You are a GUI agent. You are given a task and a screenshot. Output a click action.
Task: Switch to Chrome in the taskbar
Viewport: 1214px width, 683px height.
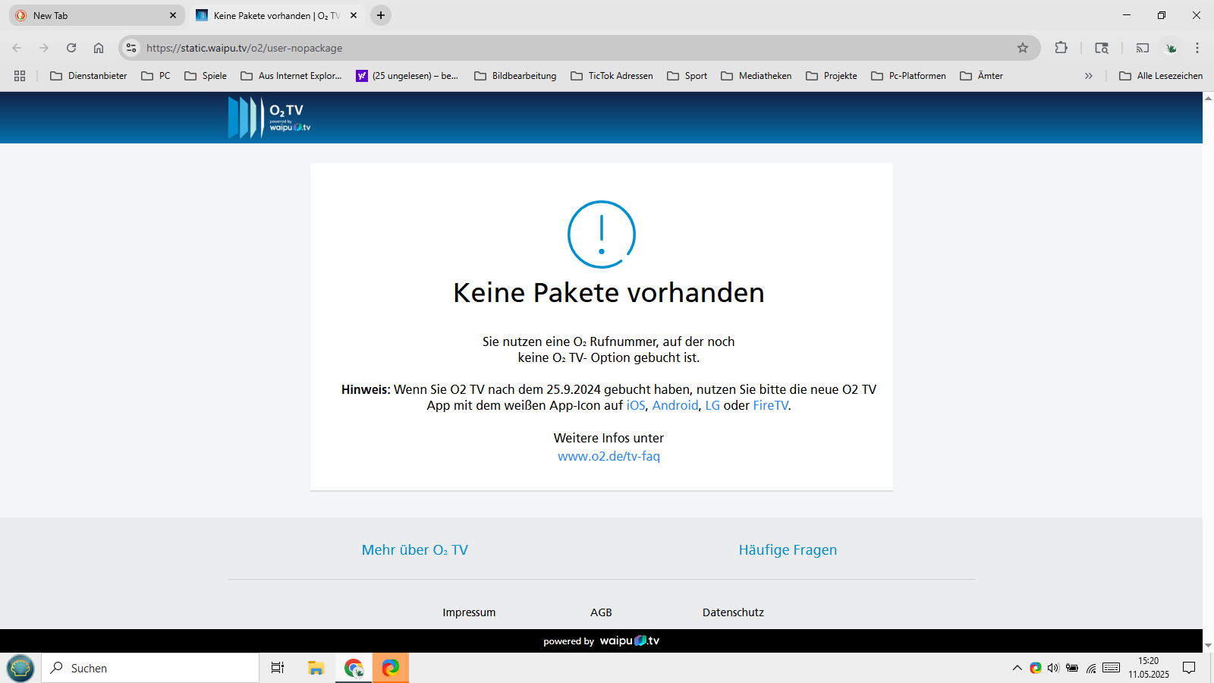coord(354,668)
